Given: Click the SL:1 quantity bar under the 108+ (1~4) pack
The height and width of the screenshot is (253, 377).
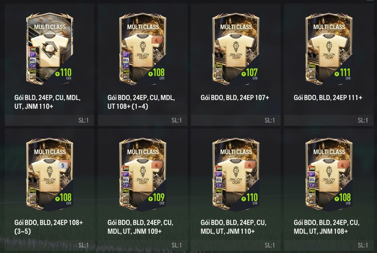Looking at the screenshot, I should click(143, 120).
